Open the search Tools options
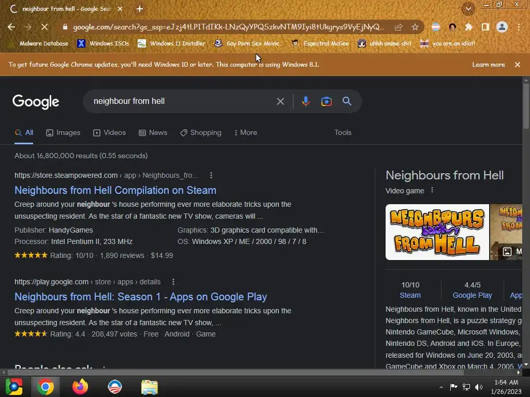Viewport: 530px width, 397px height. [343, 133]
